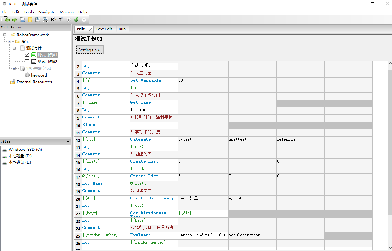Expand the Settings >> section

89,50
